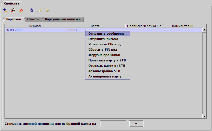Screen dimensions: 212x131
Task: Click the yellow down-curved arrow icon
Action: (48, 10)
